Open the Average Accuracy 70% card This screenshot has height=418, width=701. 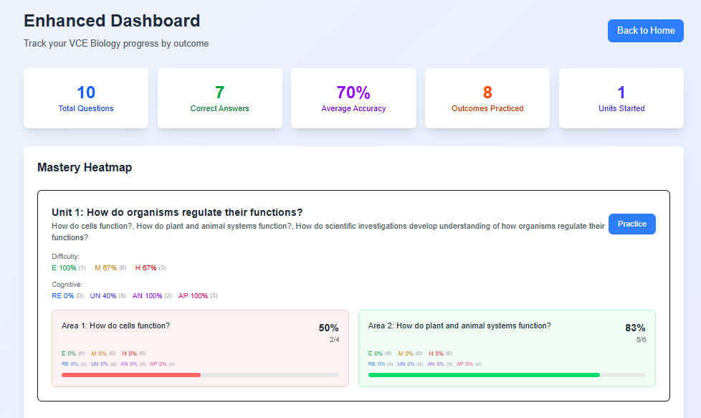click(353, 98)
